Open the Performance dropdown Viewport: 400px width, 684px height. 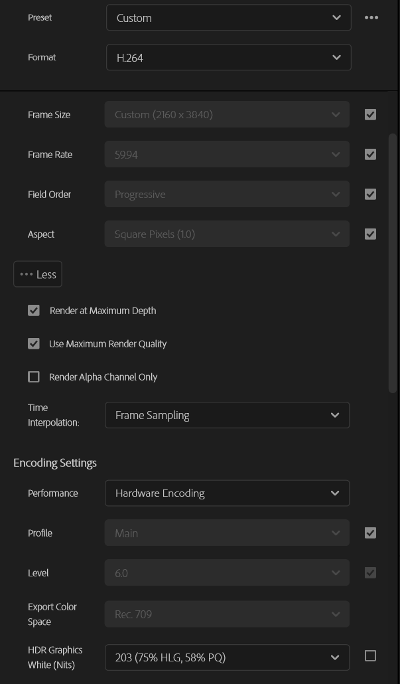pos(227,493)
